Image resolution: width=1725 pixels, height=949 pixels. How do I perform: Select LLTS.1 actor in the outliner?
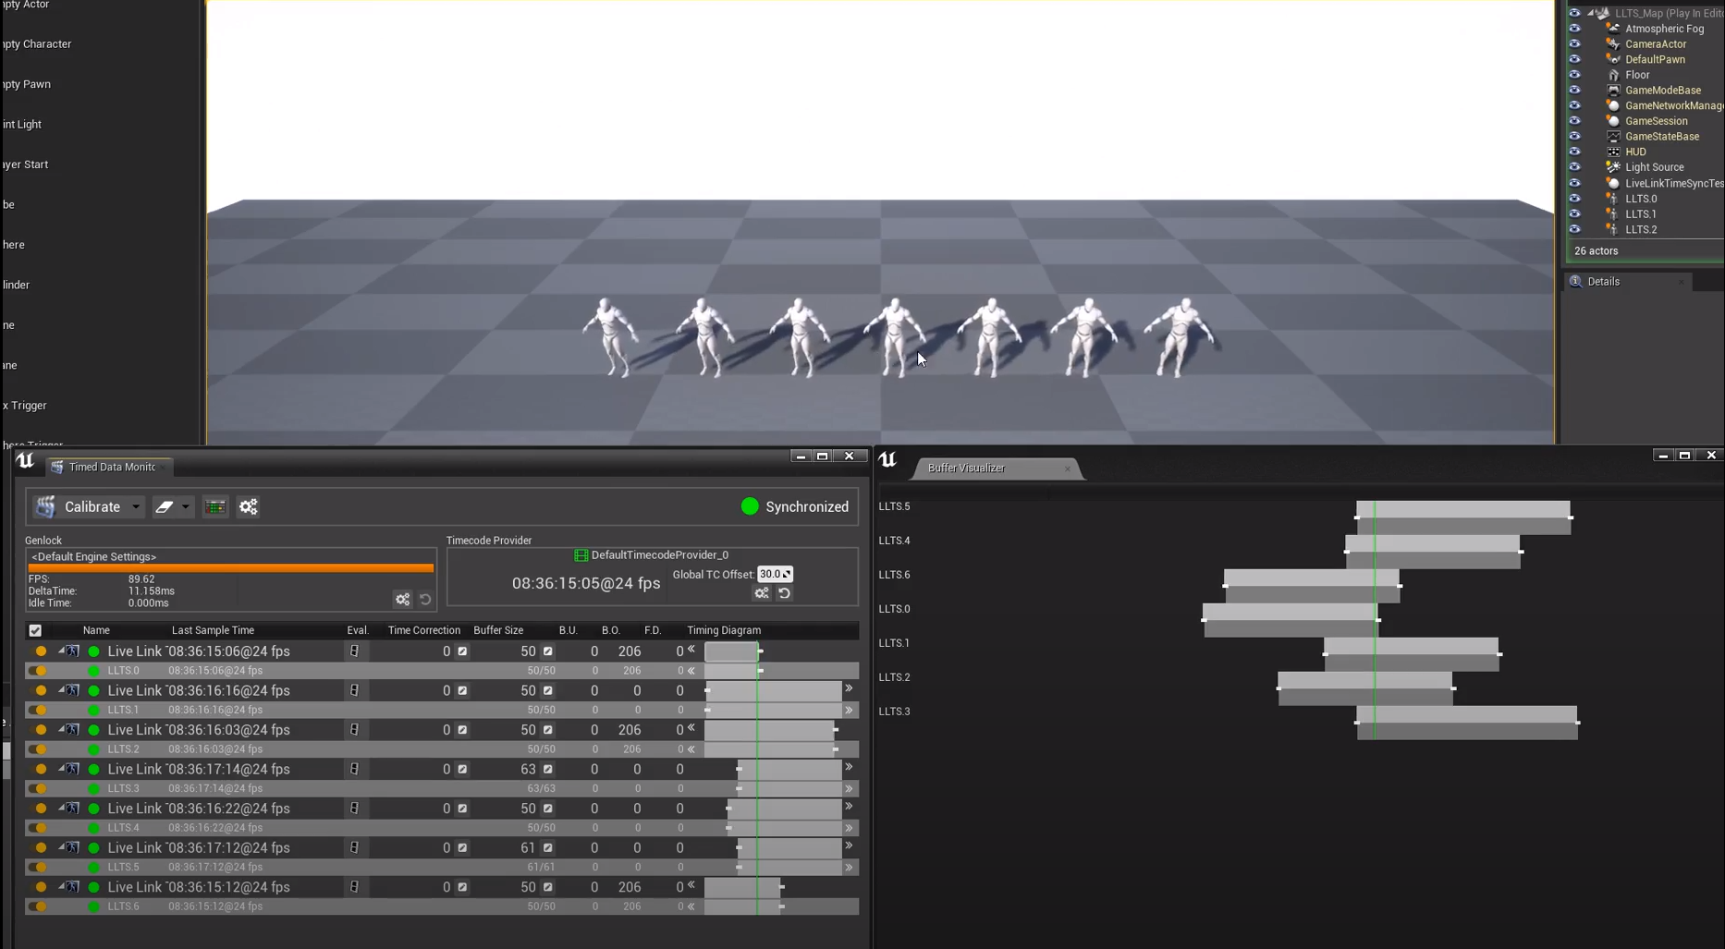[1641, 214]
